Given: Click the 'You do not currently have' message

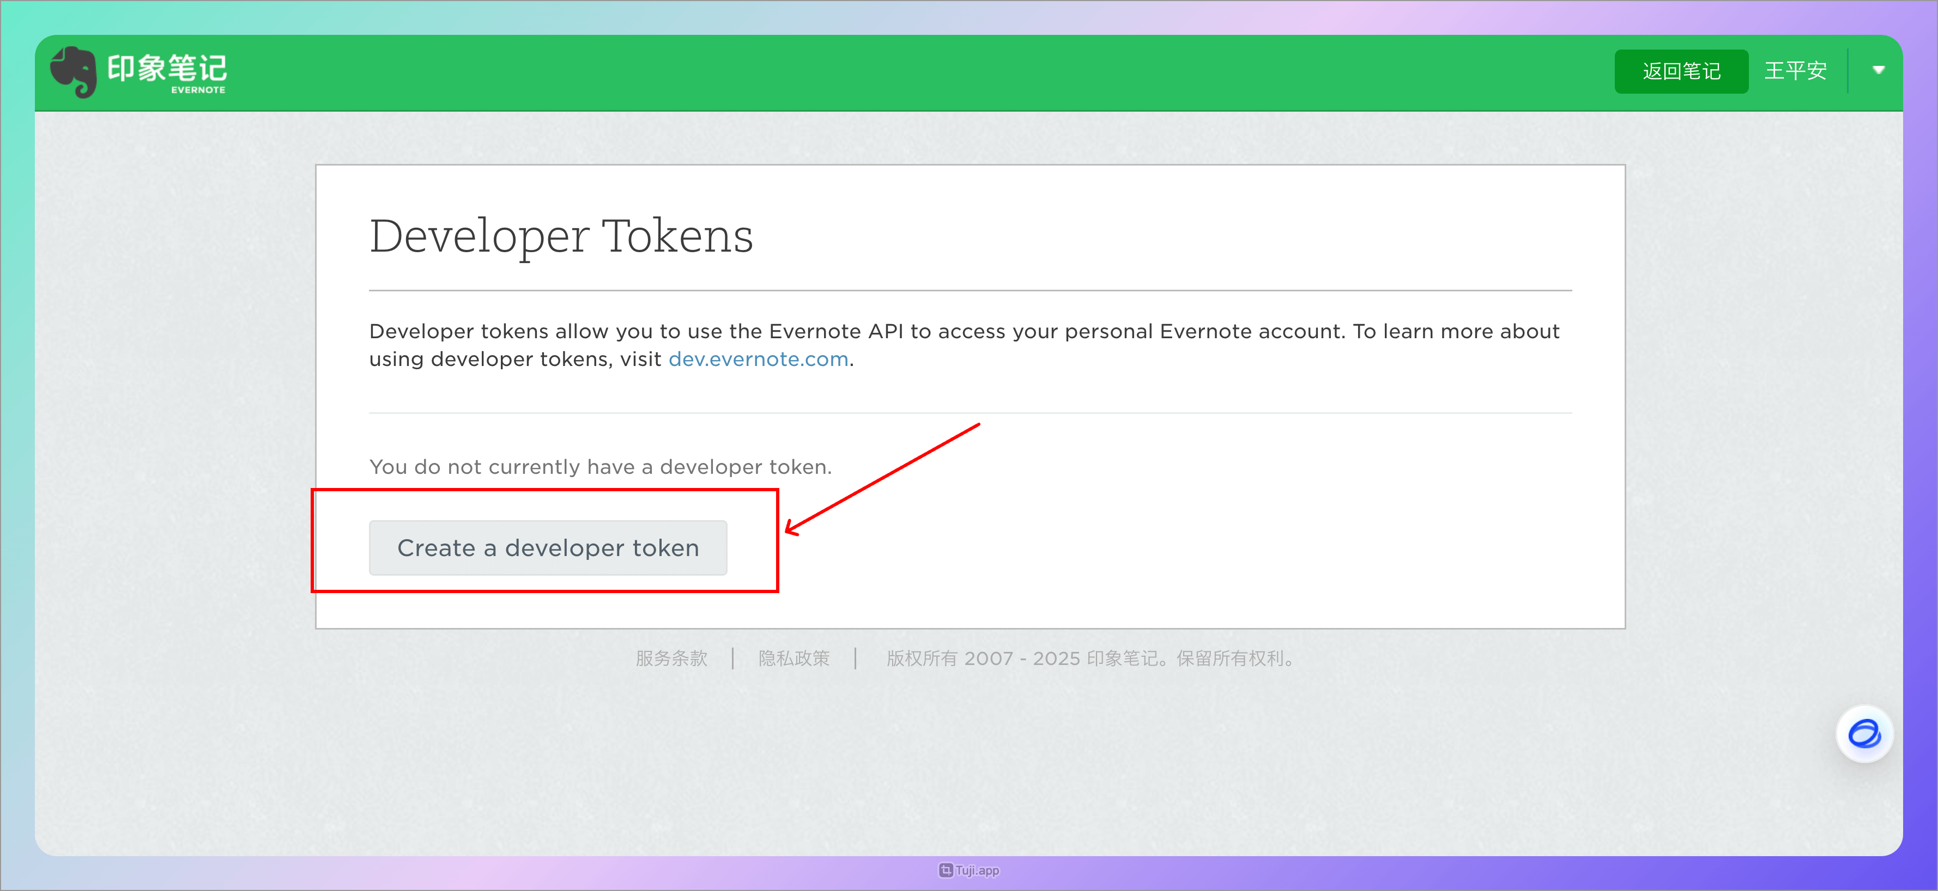Looking at the screenshot, I should pyautogui.click(x=599, y=467).
